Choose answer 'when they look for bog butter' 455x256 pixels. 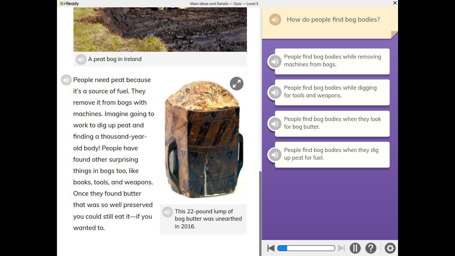point(332,124)
